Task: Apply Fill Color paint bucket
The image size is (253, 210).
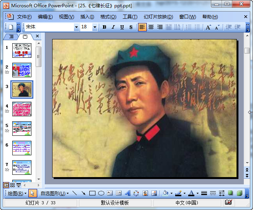Action: click(x=165, y=193)
